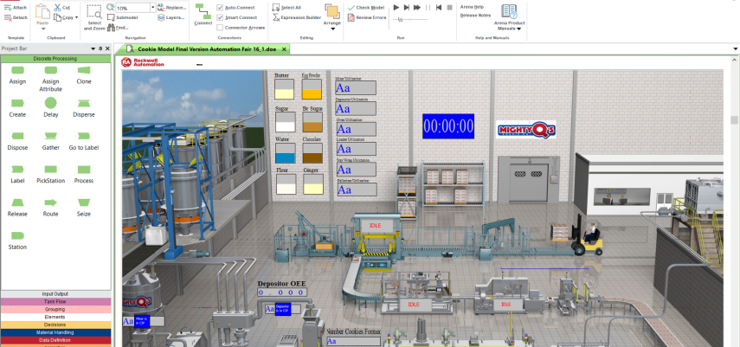
Task: Open the Find binoculars tool
Action: (x=118, y=28)
